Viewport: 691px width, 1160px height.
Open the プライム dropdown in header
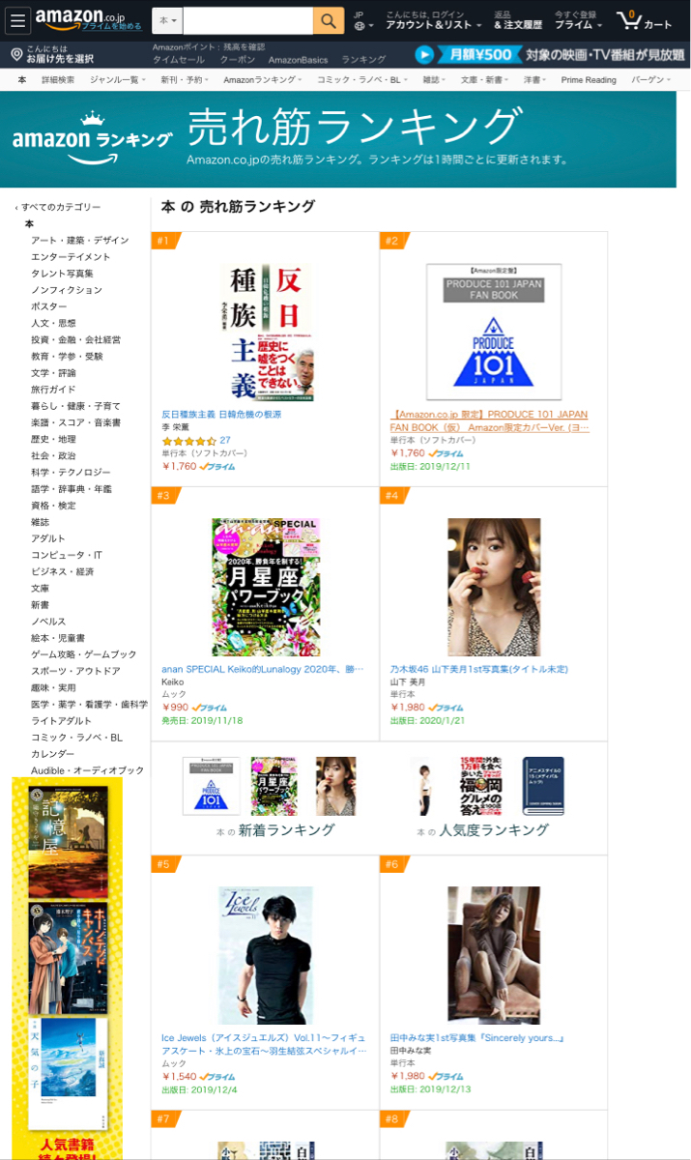(576, 25)
